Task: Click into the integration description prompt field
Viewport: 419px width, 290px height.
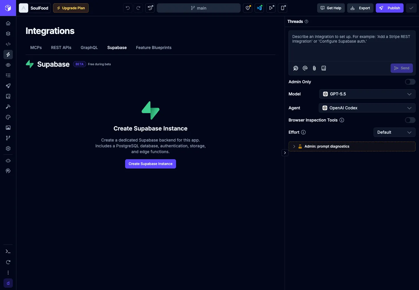Action: tap(352, 46)
